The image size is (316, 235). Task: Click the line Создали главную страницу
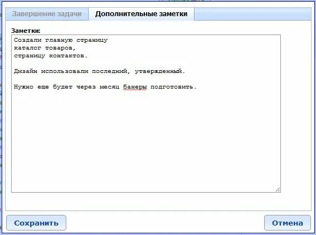61,40
